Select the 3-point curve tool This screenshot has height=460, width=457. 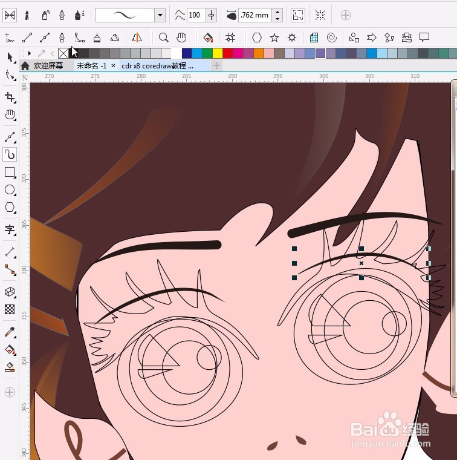pos(114,38)
